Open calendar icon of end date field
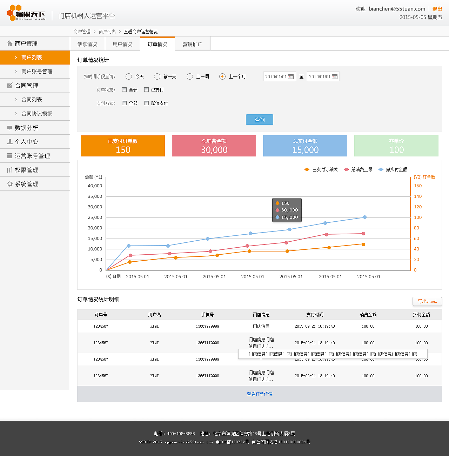 tap(335, 77)
